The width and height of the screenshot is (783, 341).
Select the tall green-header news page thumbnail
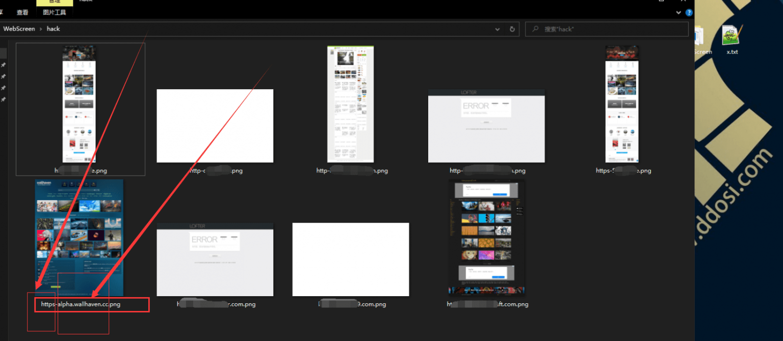pyautogui.click(x=351, y=104)
